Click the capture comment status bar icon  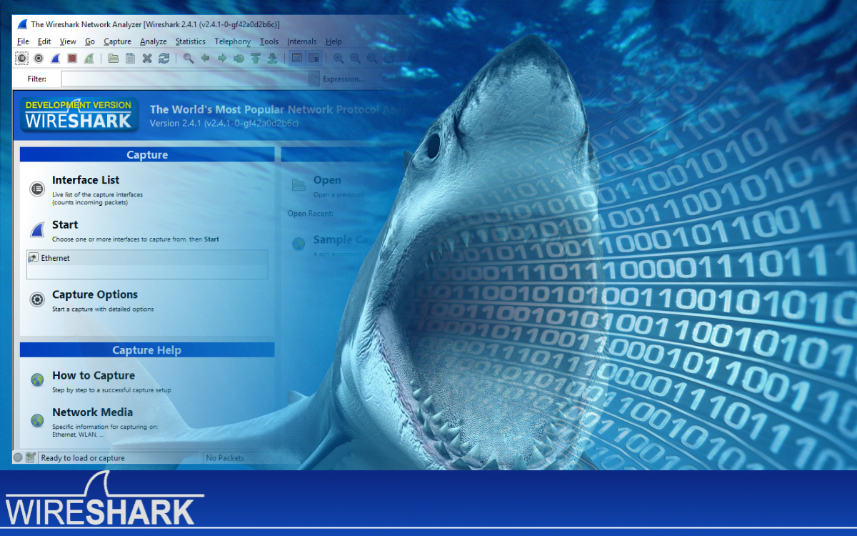tap(31, 457)
